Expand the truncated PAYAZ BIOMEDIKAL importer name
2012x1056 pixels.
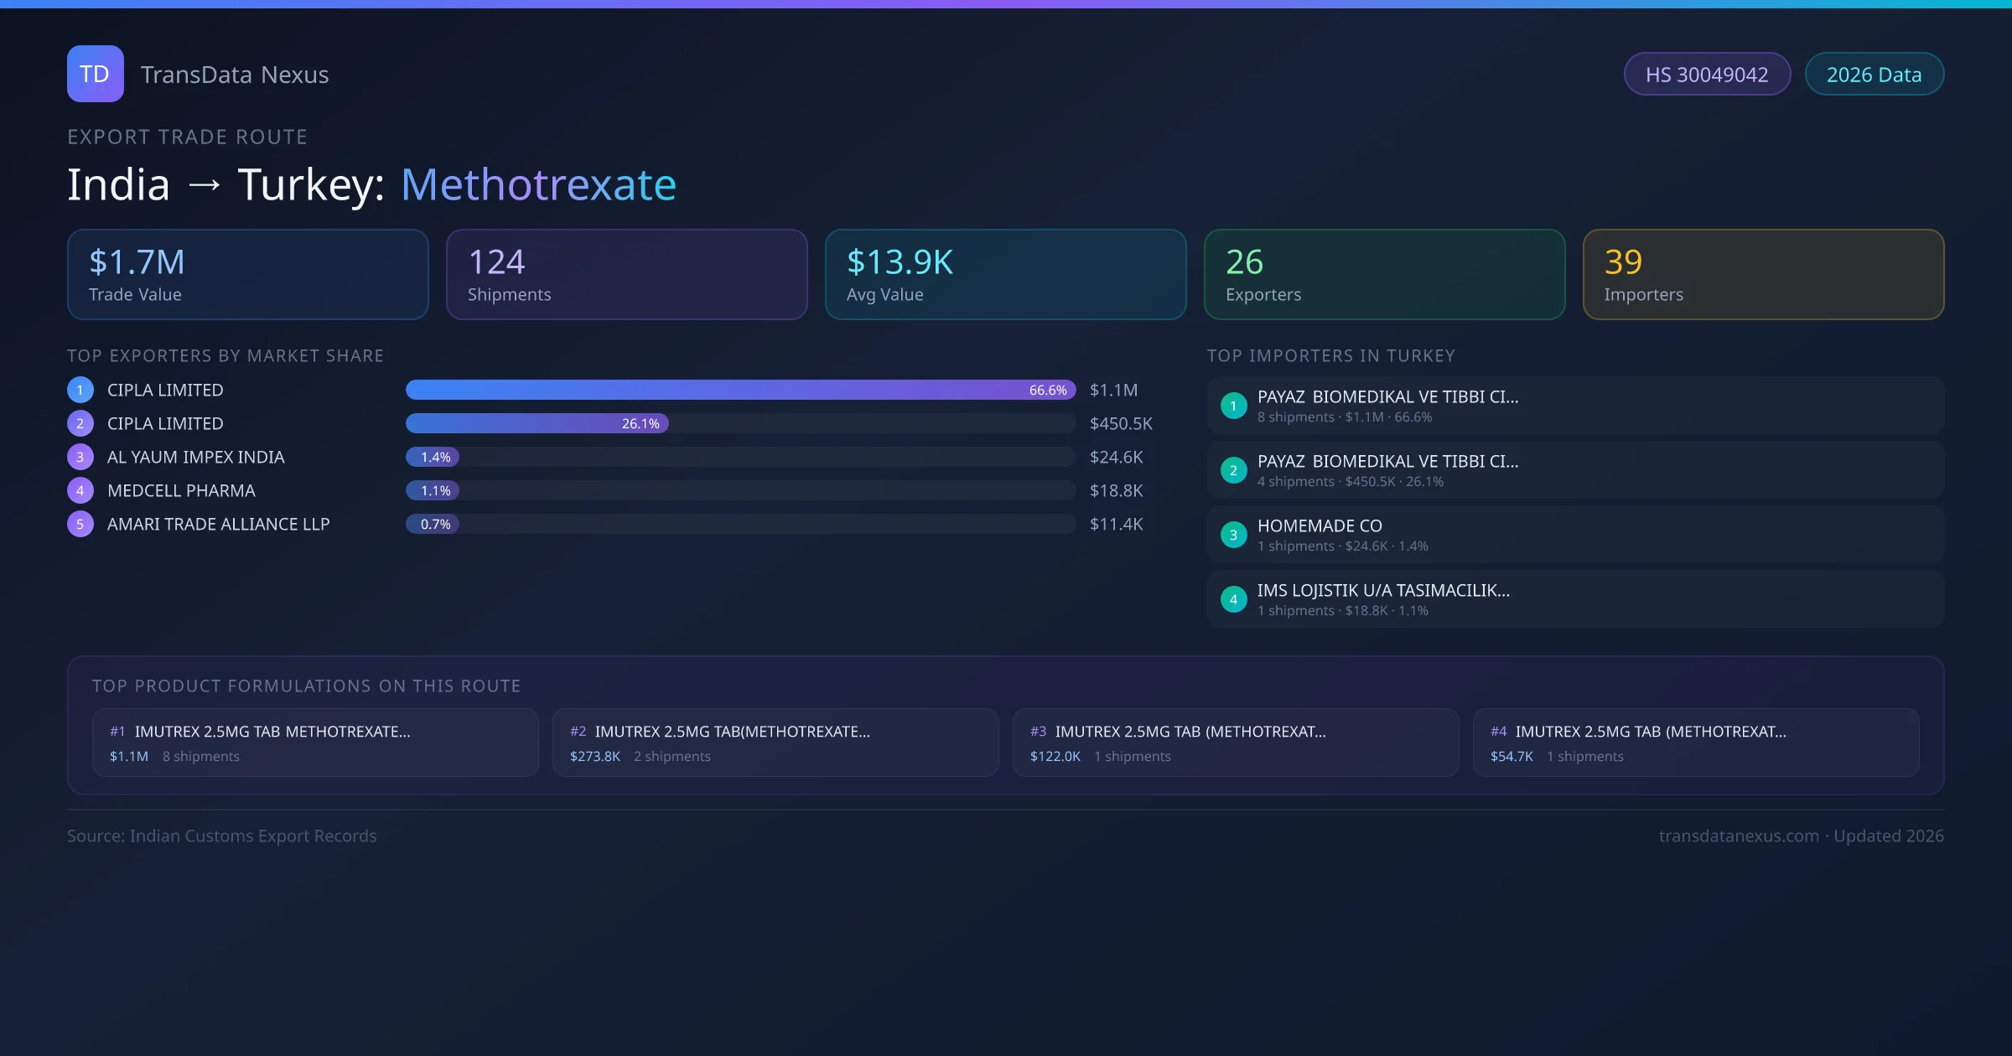coord(1387,396)
